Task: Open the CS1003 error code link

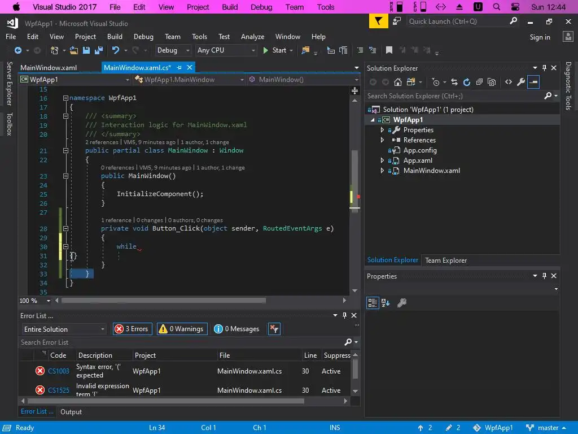Action: [59, 371]
